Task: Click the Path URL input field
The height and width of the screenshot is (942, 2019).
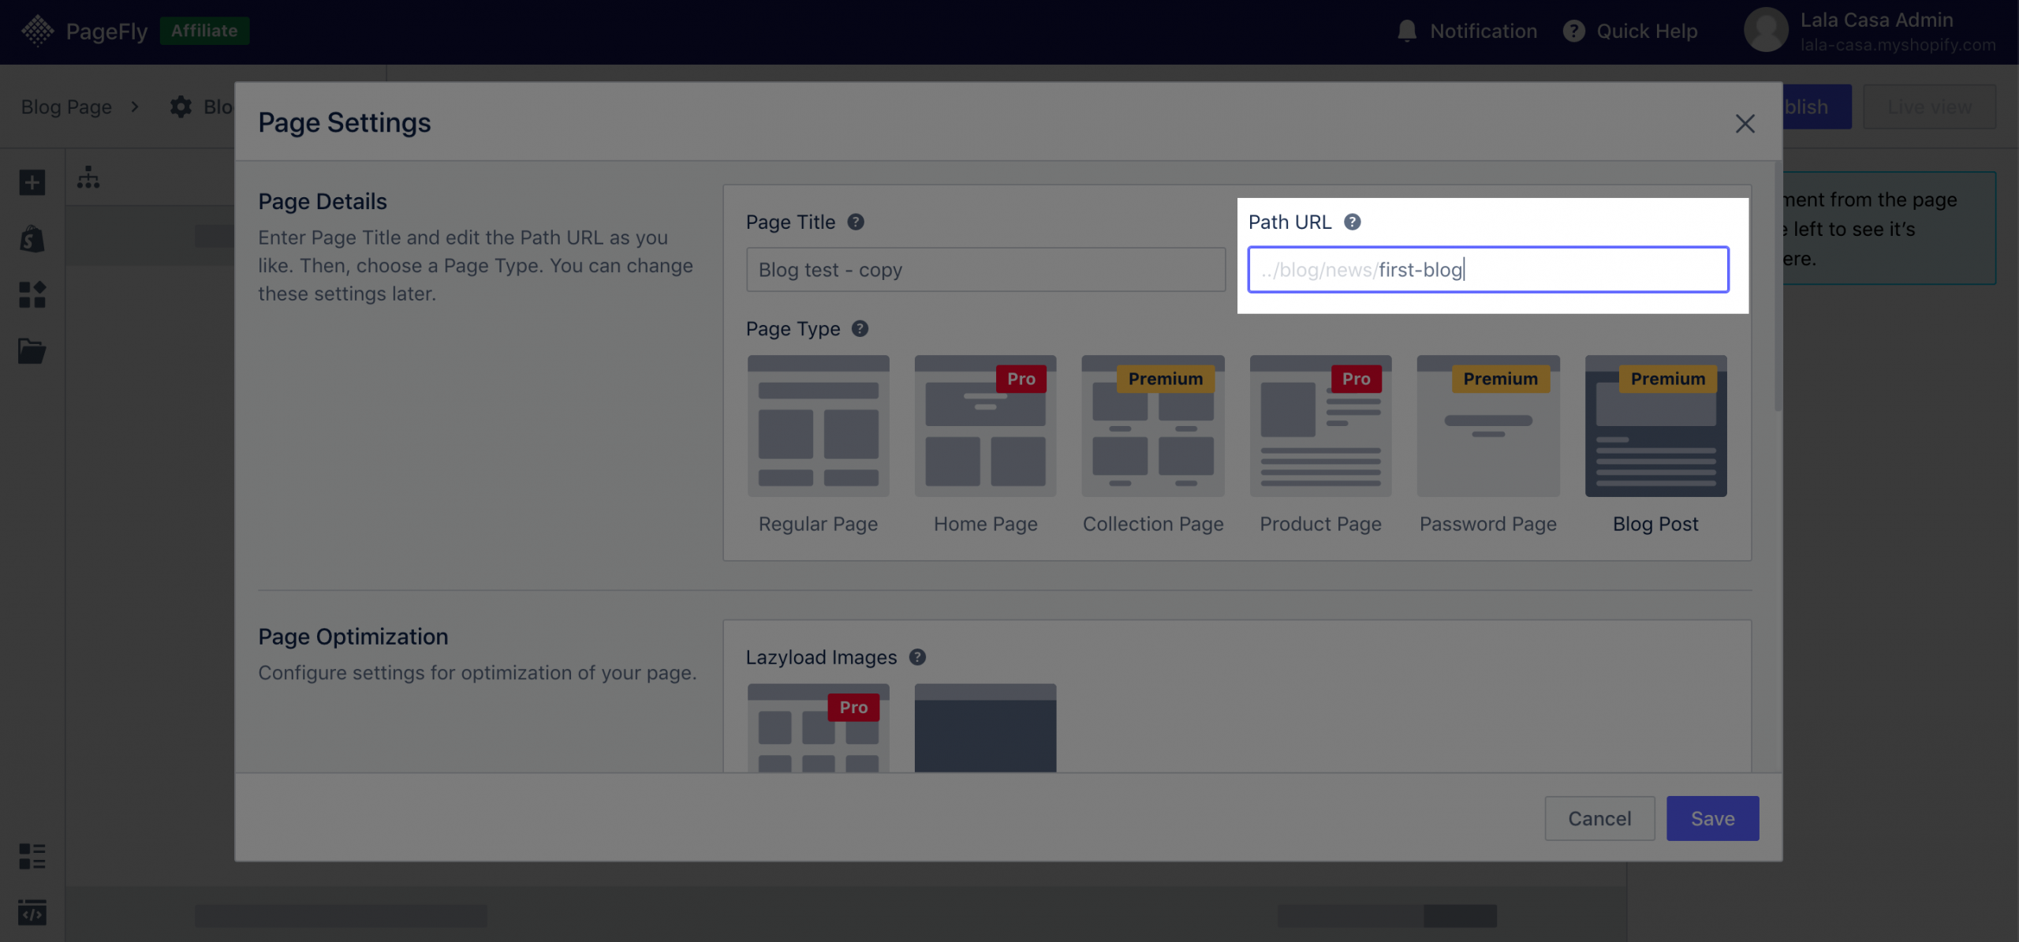Action: pyautogui.click(x=1488, y=269)
